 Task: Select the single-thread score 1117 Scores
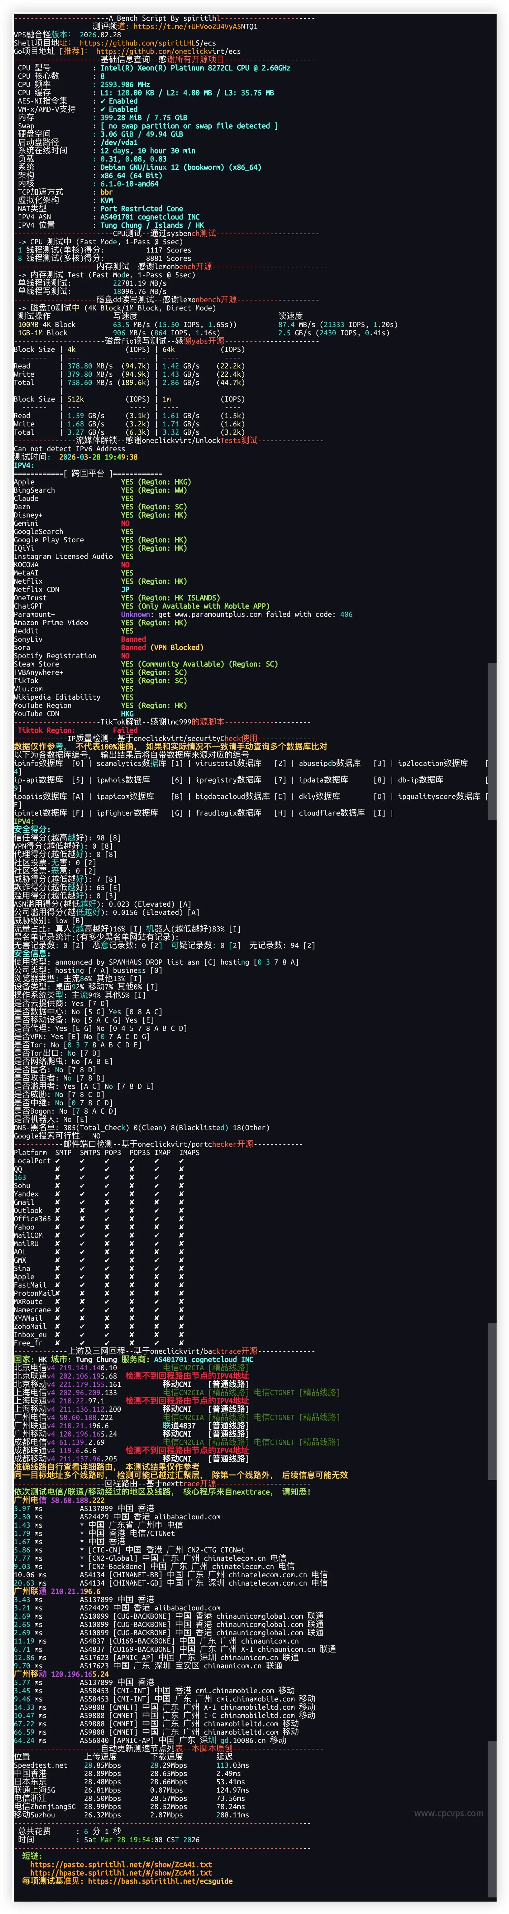click(168, 250)
